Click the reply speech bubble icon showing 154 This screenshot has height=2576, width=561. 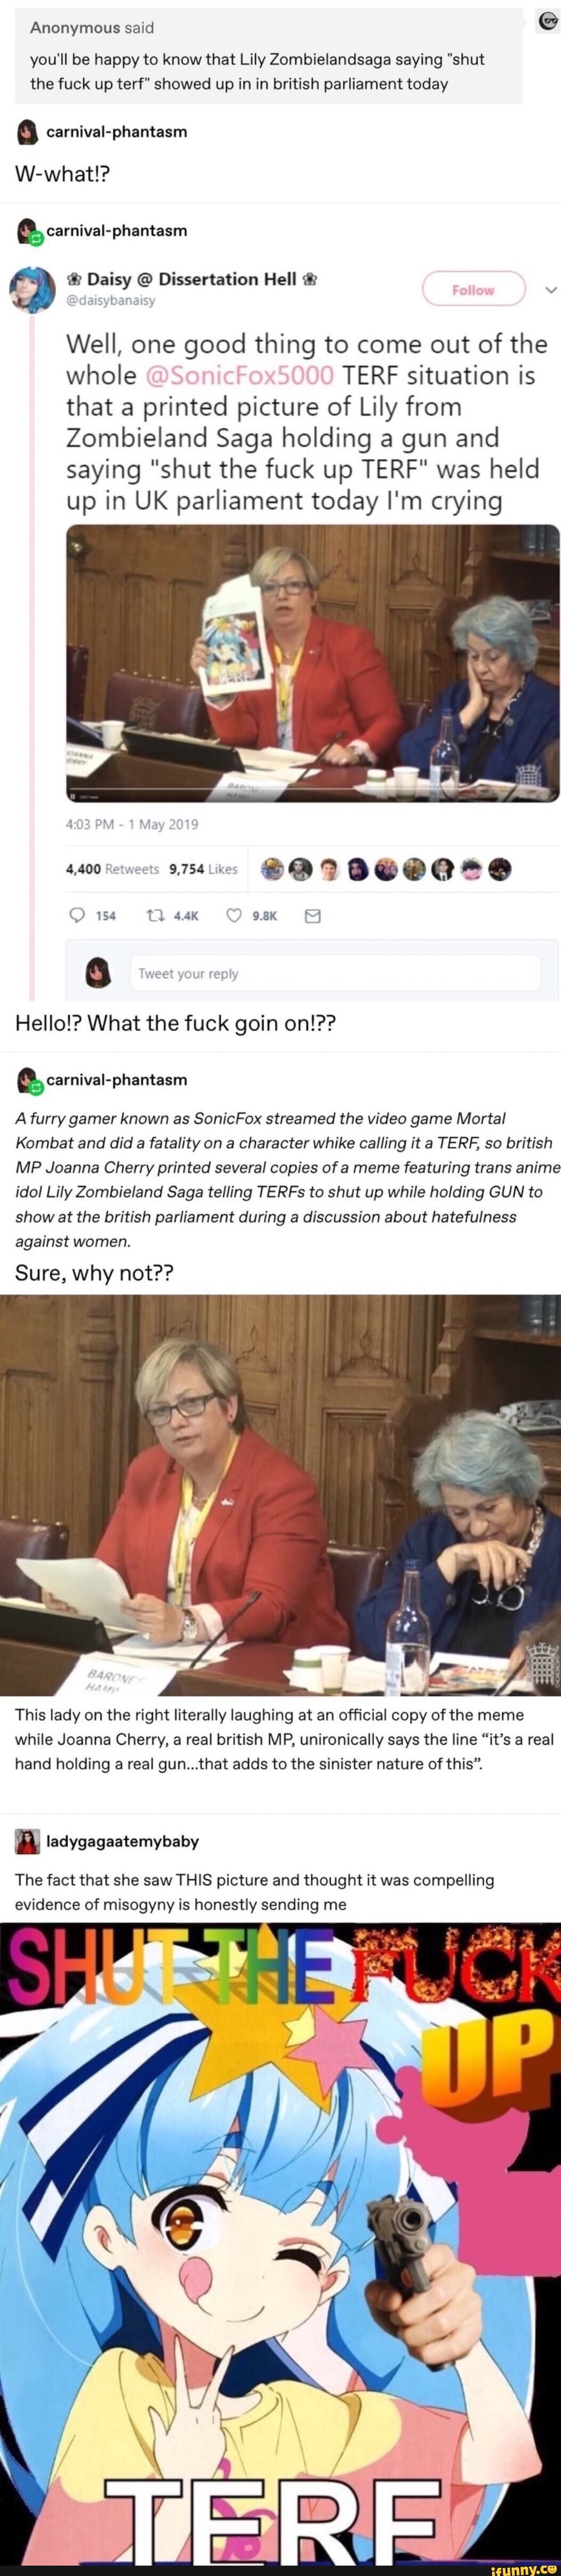(x=77, y=915)
